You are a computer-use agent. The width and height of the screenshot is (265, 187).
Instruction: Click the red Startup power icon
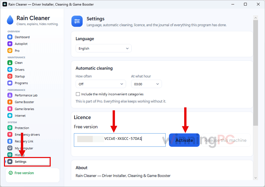point(10,76)
